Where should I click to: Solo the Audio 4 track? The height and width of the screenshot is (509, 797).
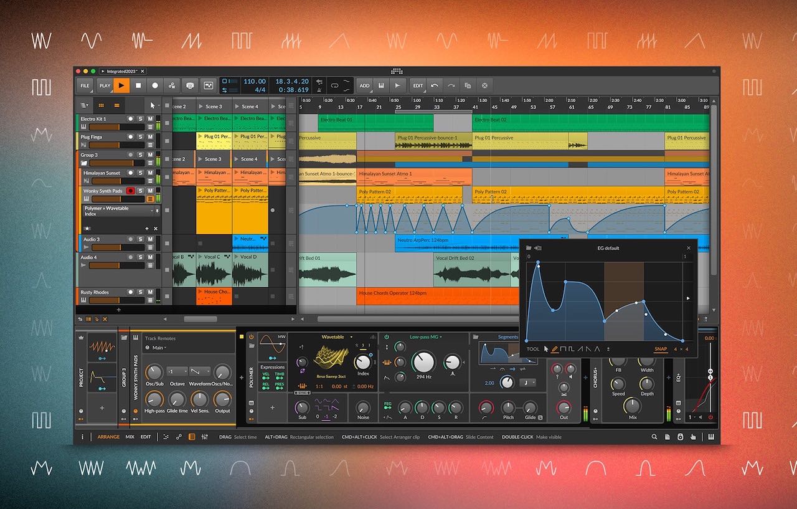coord(141,257)
